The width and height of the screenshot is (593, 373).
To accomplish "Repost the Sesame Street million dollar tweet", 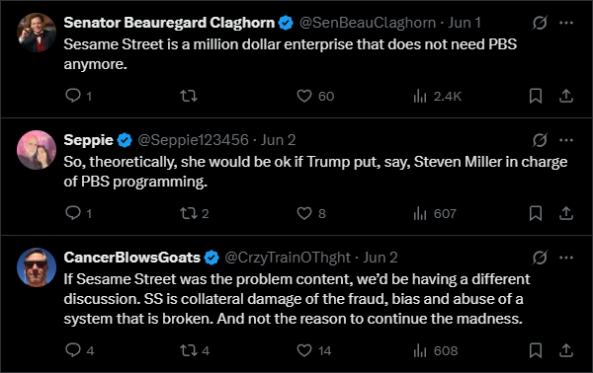I will 189,96.
